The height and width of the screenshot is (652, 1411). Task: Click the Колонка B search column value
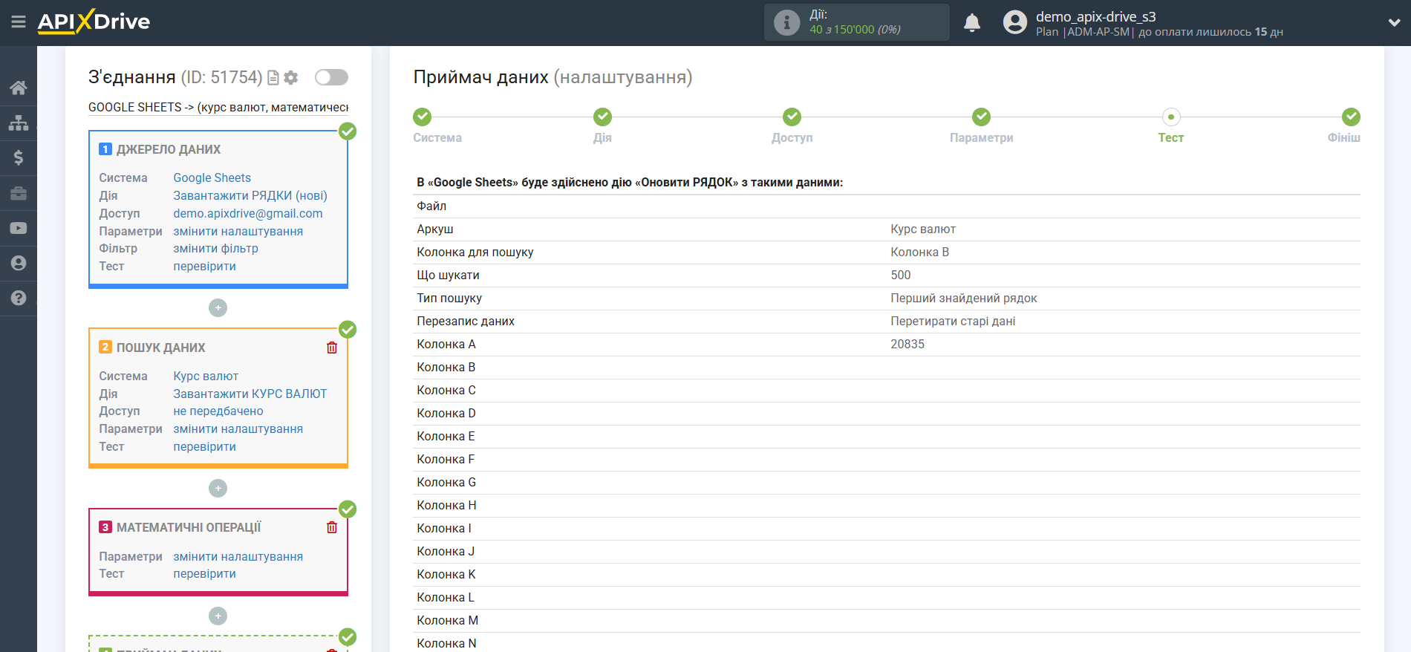coord(919,252)
